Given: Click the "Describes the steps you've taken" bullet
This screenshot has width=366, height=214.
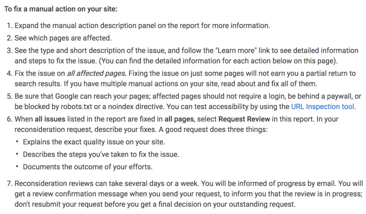Looking at the screenshot, I should tap(101, 154).
